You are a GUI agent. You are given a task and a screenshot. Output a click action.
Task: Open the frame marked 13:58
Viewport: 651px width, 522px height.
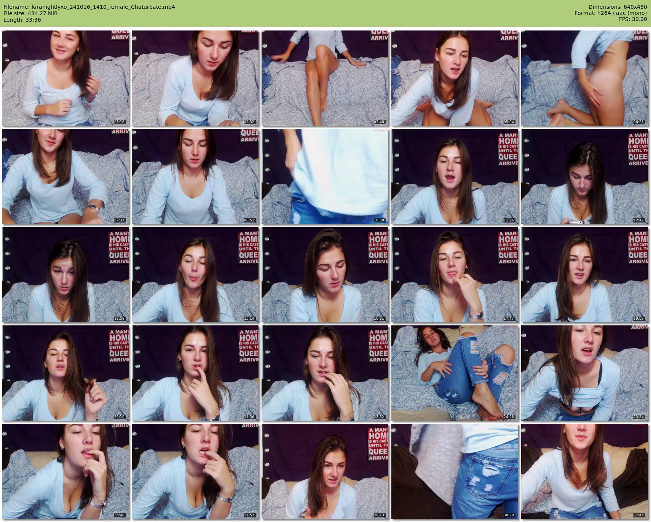65,275
